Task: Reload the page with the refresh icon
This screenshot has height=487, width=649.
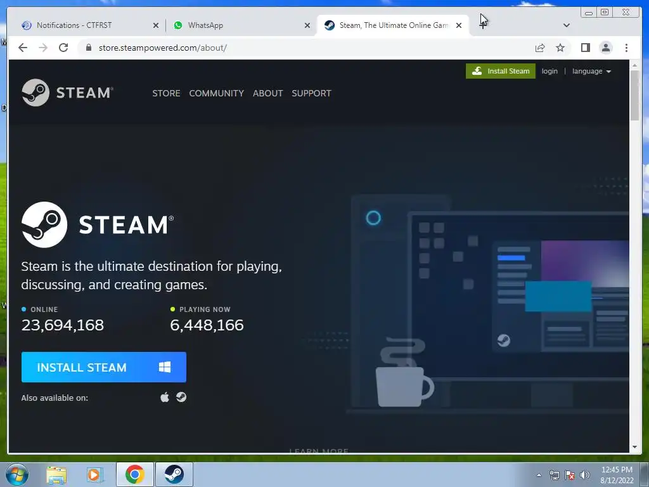Action: [x=63, y=48]
